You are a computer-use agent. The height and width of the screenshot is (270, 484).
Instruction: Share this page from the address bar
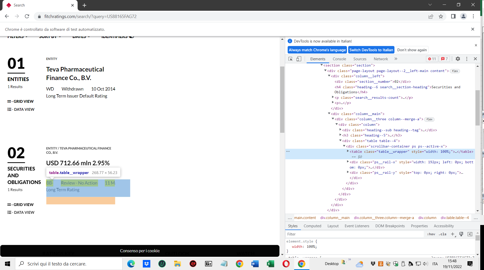click(x=431, y=16)
